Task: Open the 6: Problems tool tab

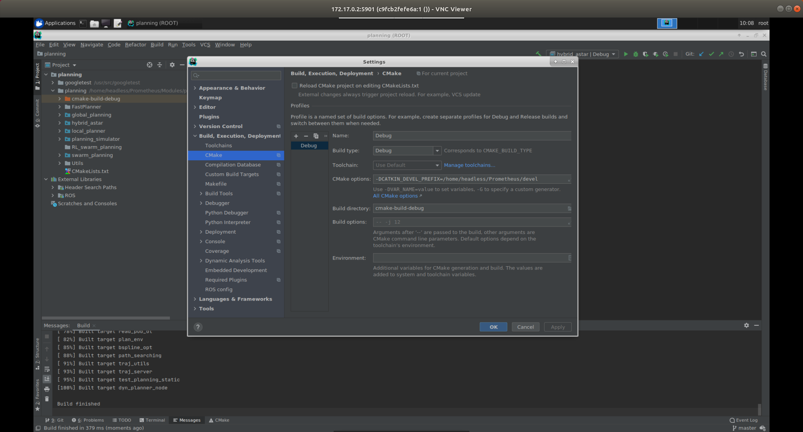Action: pyautogui.click(x=88, y=420)
